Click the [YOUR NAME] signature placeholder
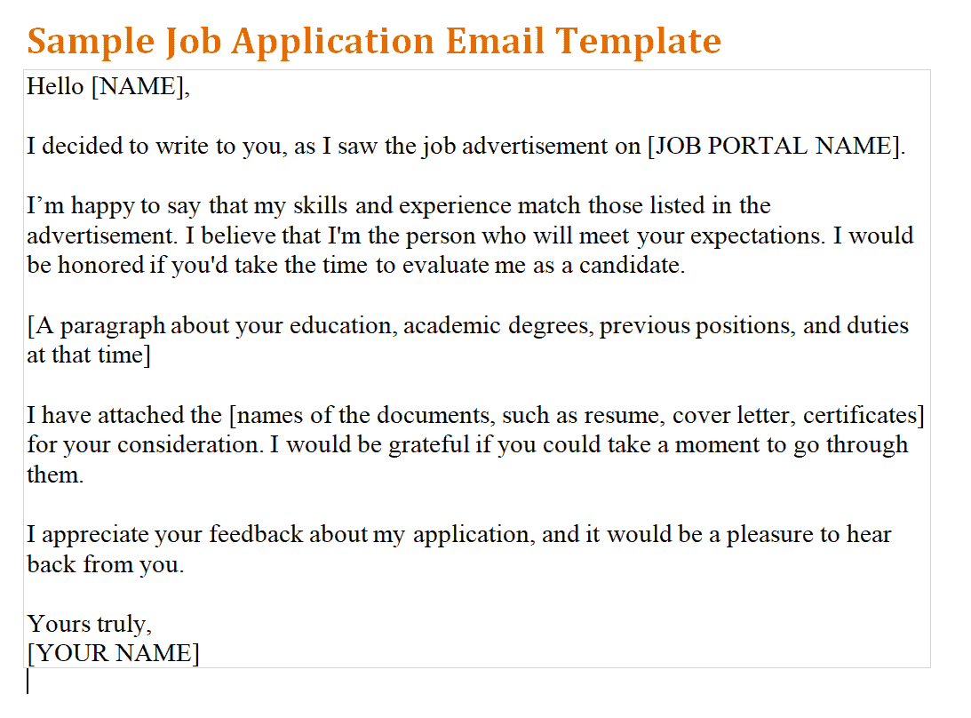Screen dimensions: 971x718 [114, 653]
